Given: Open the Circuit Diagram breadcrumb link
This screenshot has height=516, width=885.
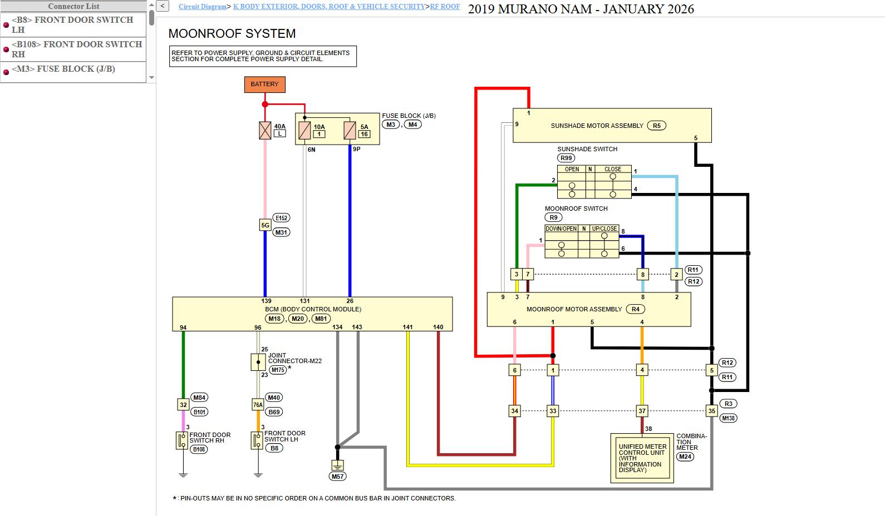Looking at the screenshot, I should click(x=203, y=7).
